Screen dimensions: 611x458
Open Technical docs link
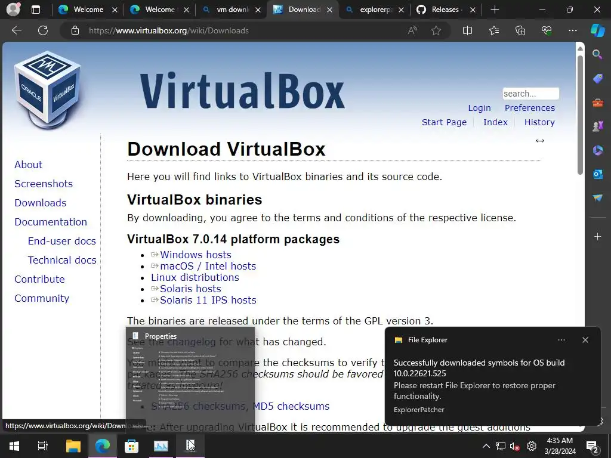[x=62, y=260]
